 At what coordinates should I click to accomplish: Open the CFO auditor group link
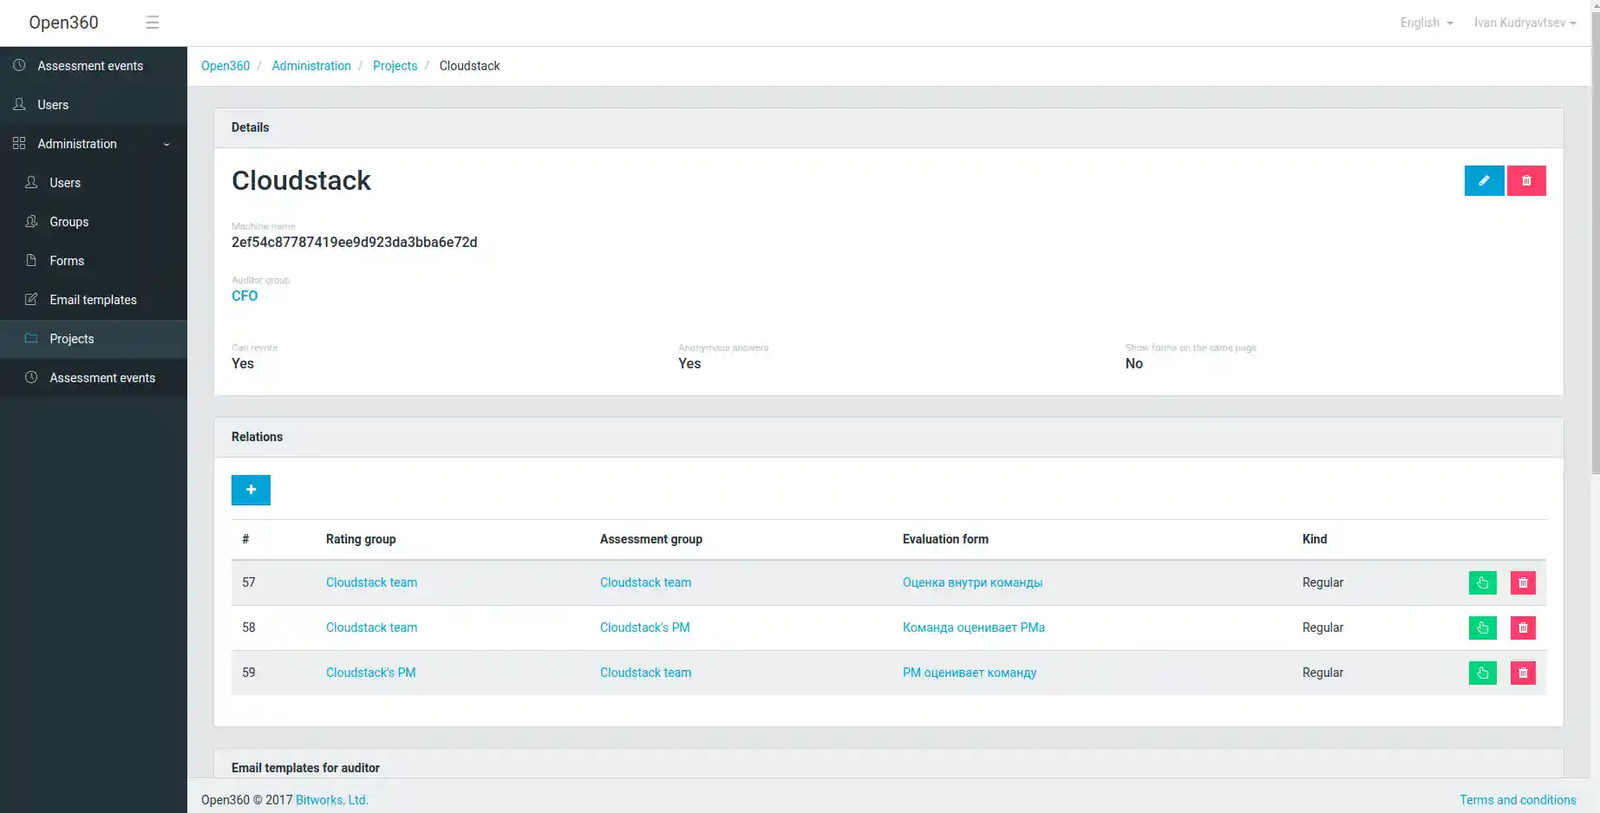coord(245,296)
